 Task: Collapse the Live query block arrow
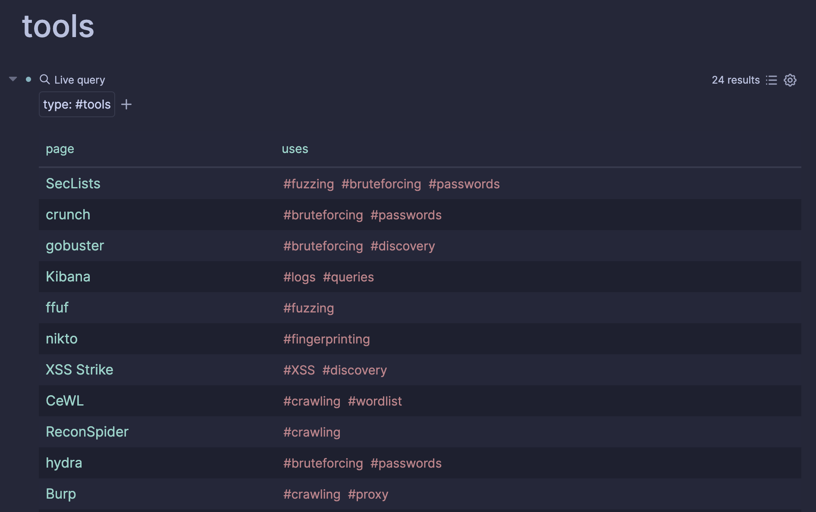(x=13, y=79)
